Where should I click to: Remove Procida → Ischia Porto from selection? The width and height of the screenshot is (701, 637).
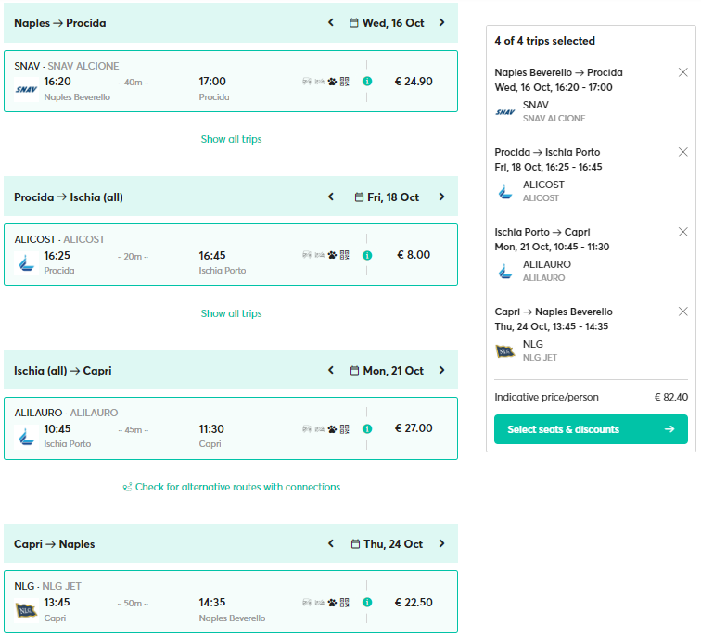682,152
